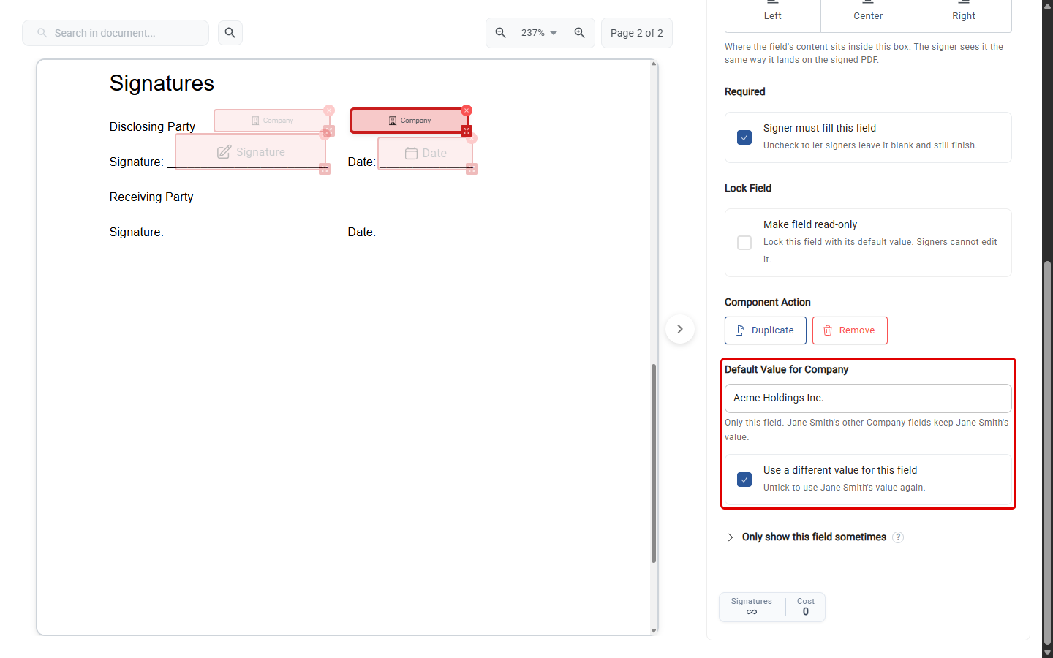Click the Receiving Party label
This screenshot has height=658, width=1053.
pos(151,197)
